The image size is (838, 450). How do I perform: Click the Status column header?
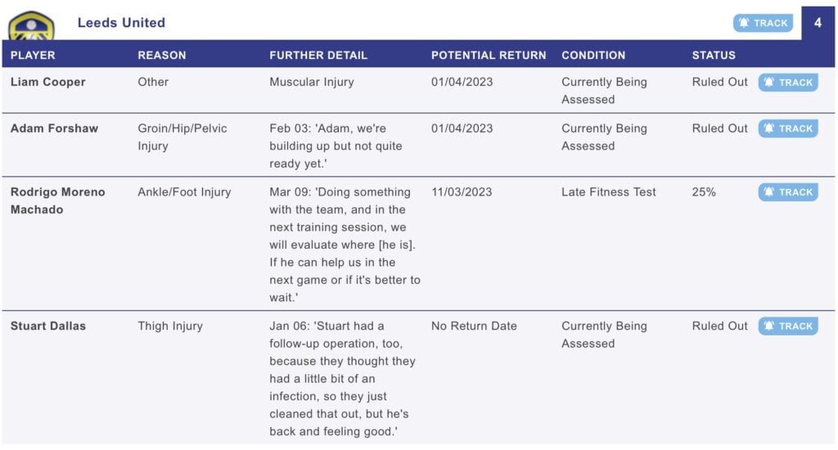tap(714, 55)
